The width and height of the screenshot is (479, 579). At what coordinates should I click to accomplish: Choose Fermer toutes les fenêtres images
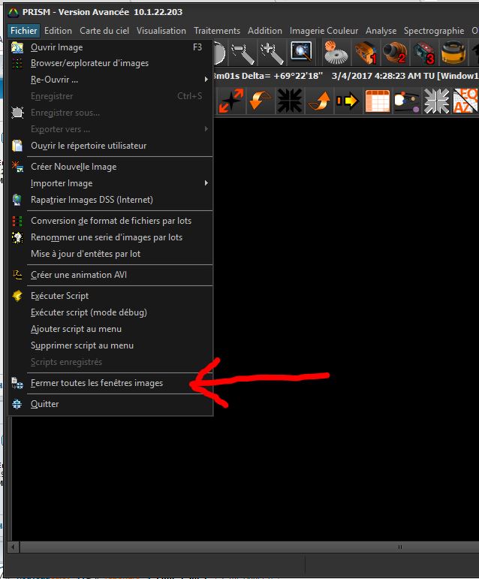tap(97, 383)
